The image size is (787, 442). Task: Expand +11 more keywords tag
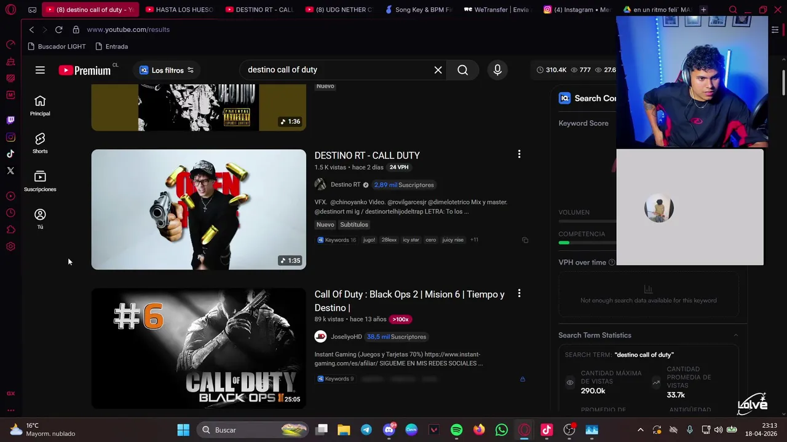click(x=474, y=240)
